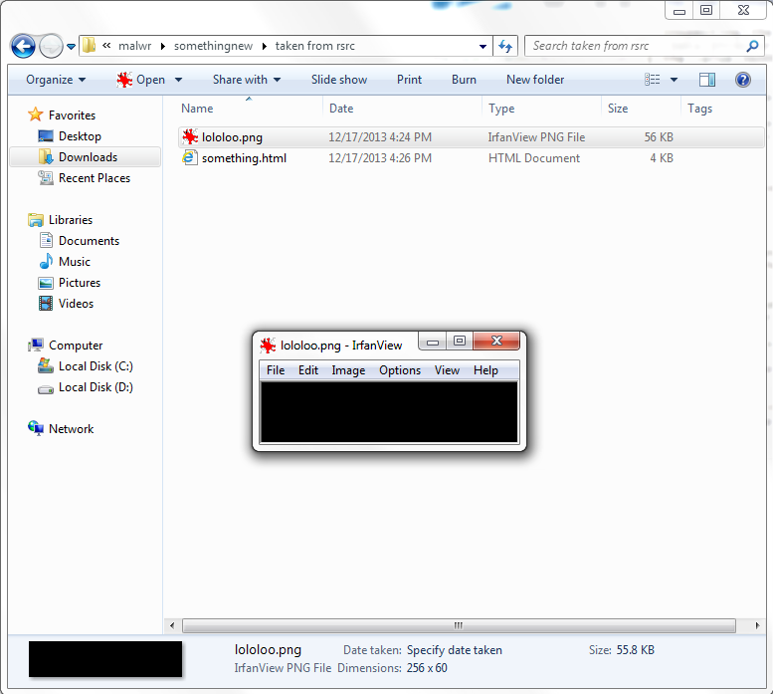
Task: Select Network in navigation pane
Action: pyautogui.click(x=71, y=429)
